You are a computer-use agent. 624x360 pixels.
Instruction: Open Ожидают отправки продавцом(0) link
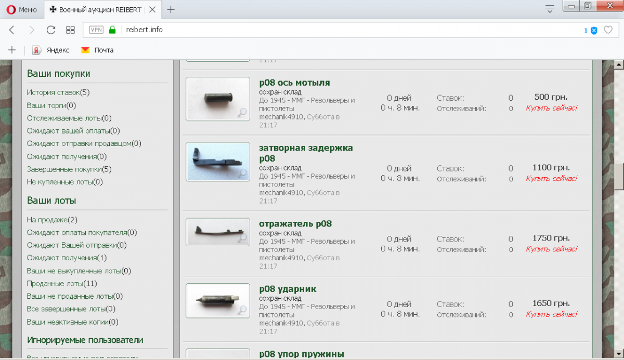[x=84, y=143]
